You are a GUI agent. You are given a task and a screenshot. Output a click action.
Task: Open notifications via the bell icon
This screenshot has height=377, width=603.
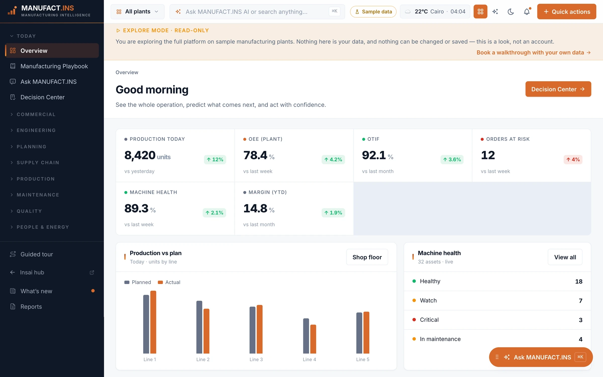pos(527,12)
